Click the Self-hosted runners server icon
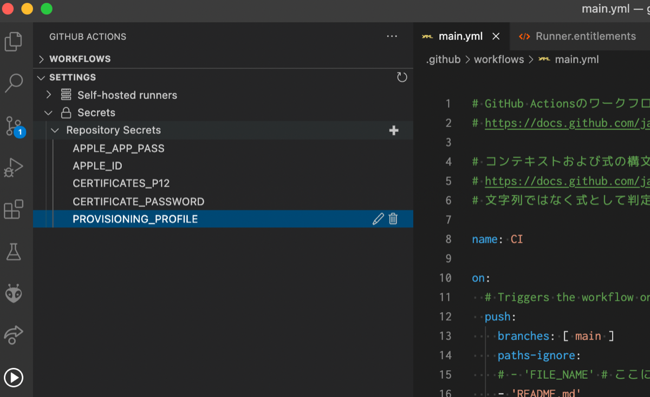 click(66, 95)
